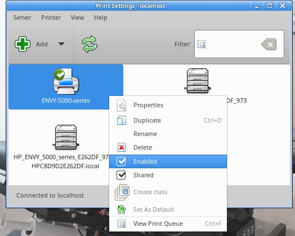Click the green plus Add printer icon
Viewport: 295px width, 236px height.
[23, 44]
